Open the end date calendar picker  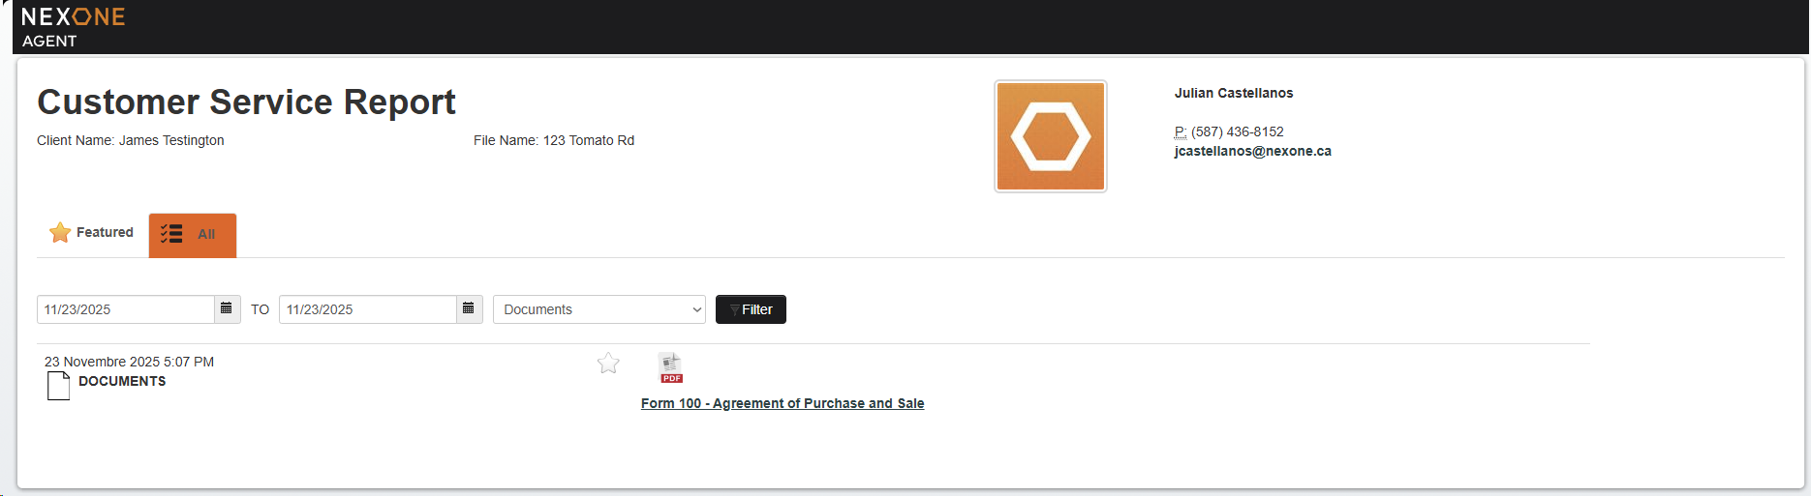[469, 309]
